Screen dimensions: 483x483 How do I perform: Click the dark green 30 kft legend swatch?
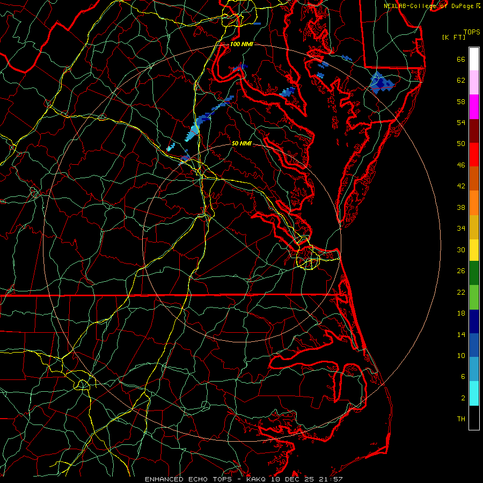[474, 273]
